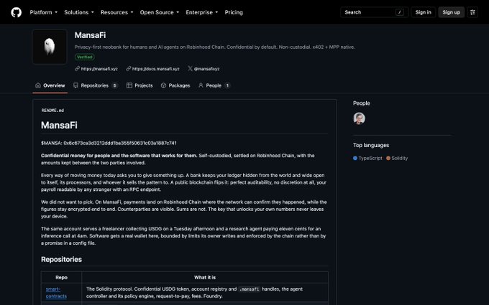Expand the Open Source menu

click(x=160, y=12)
